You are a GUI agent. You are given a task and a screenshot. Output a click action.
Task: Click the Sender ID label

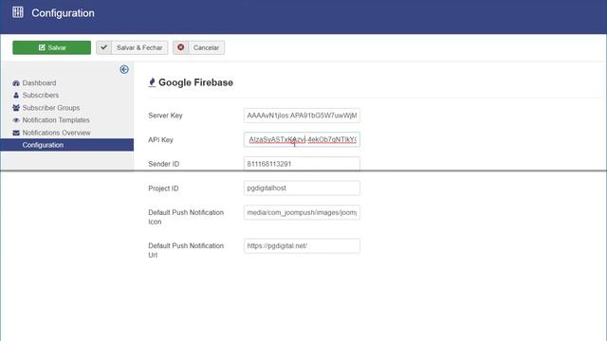click(164, 164)
